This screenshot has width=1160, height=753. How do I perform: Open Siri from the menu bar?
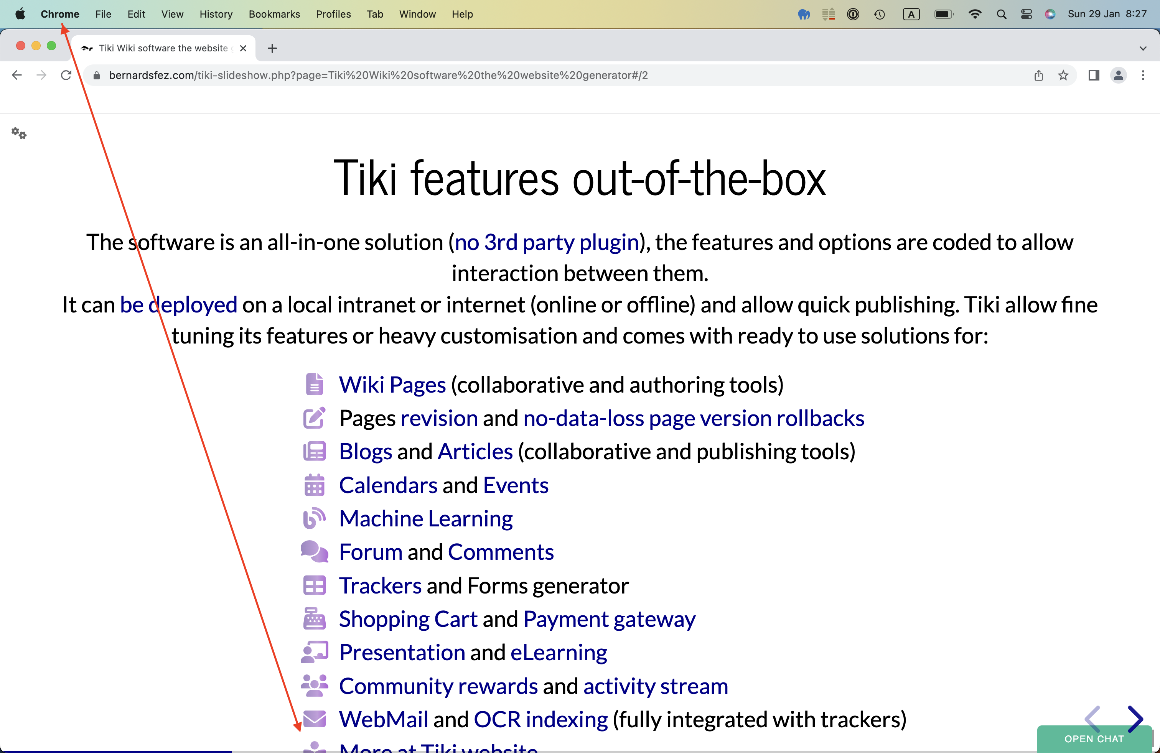(x=1050, y=14)
